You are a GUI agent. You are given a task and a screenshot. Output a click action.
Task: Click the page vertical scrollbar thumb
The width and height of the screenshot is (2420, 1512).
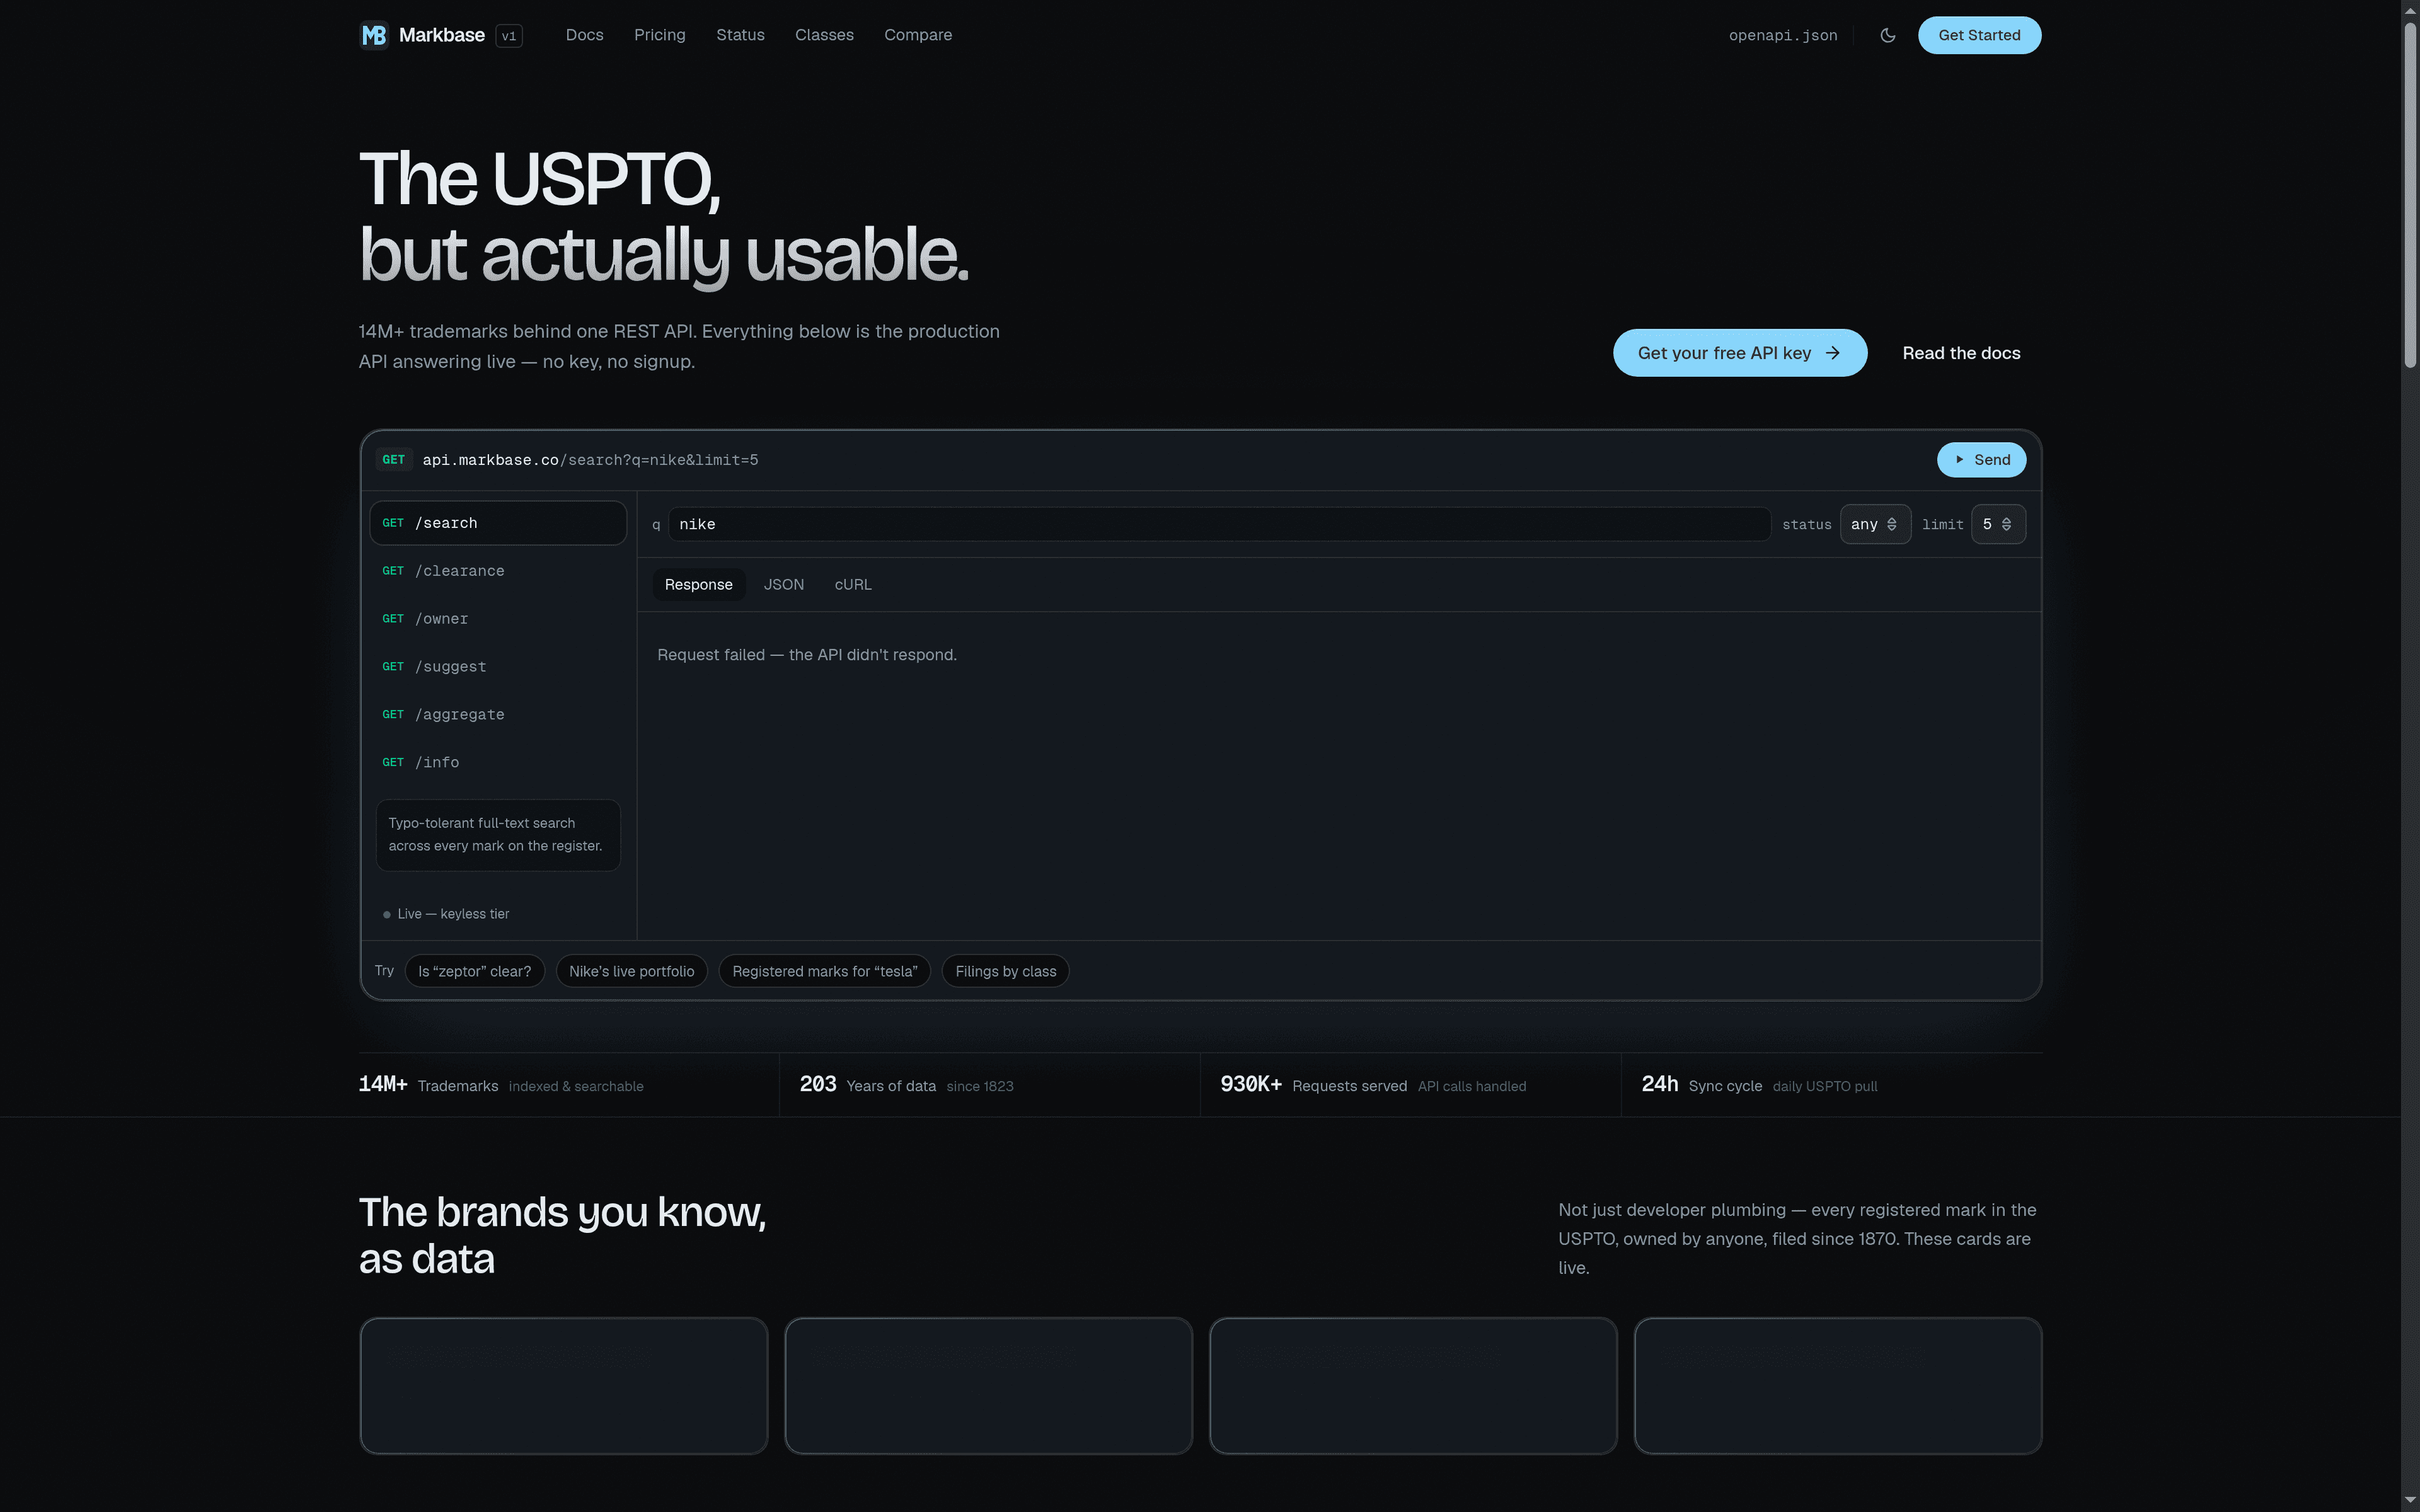(2410, 195)
